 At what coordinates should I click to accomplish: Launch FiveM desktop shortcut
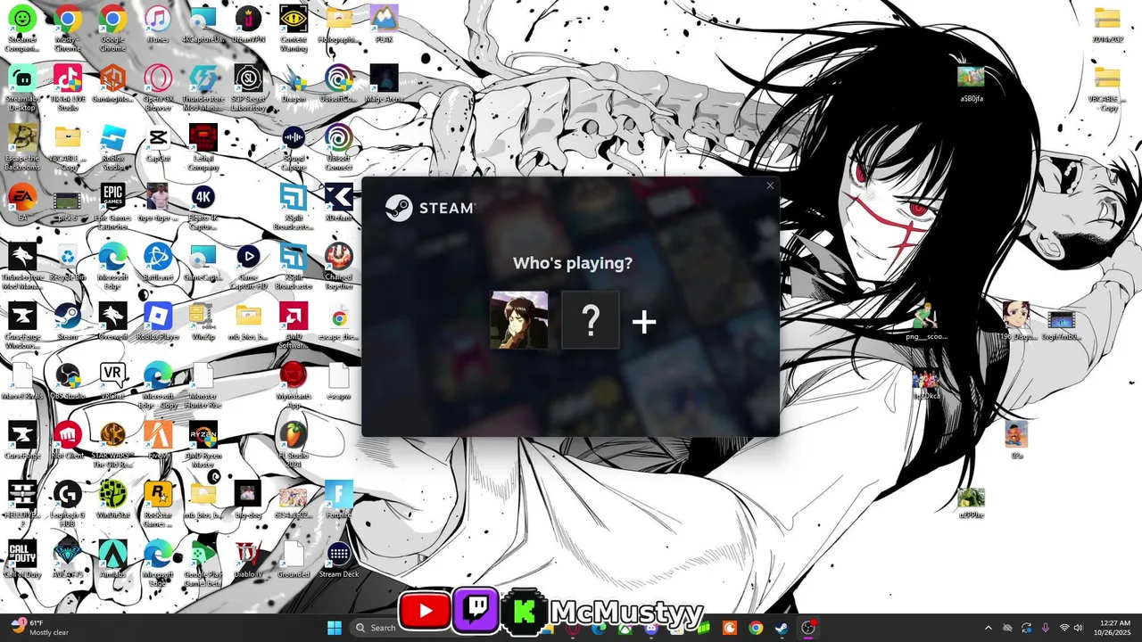click(x=158, y=440)
